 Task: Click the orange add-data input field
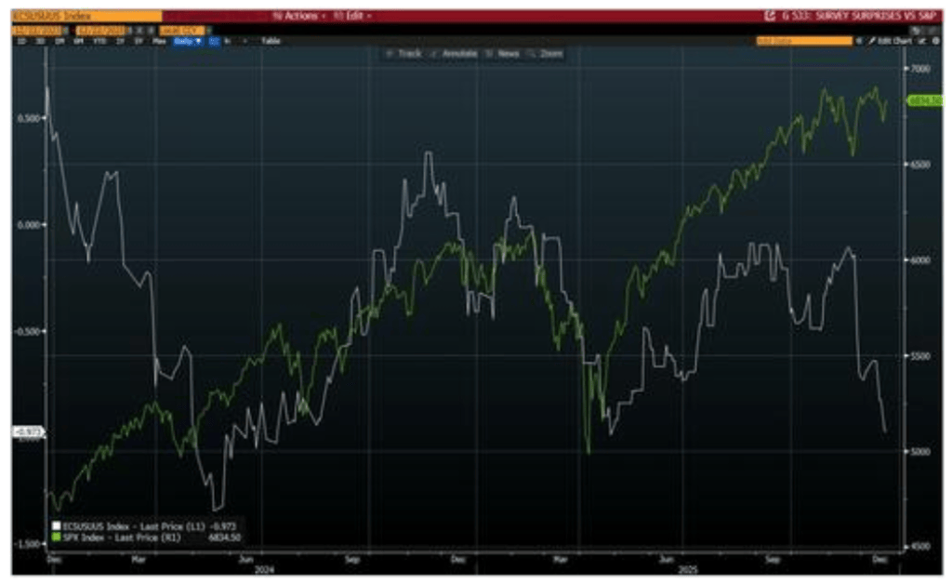(x=803, y=41)
